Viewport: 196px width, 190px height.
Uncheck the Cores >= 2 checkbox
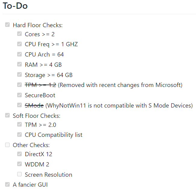pyautogui.click(x=20, y=34)
